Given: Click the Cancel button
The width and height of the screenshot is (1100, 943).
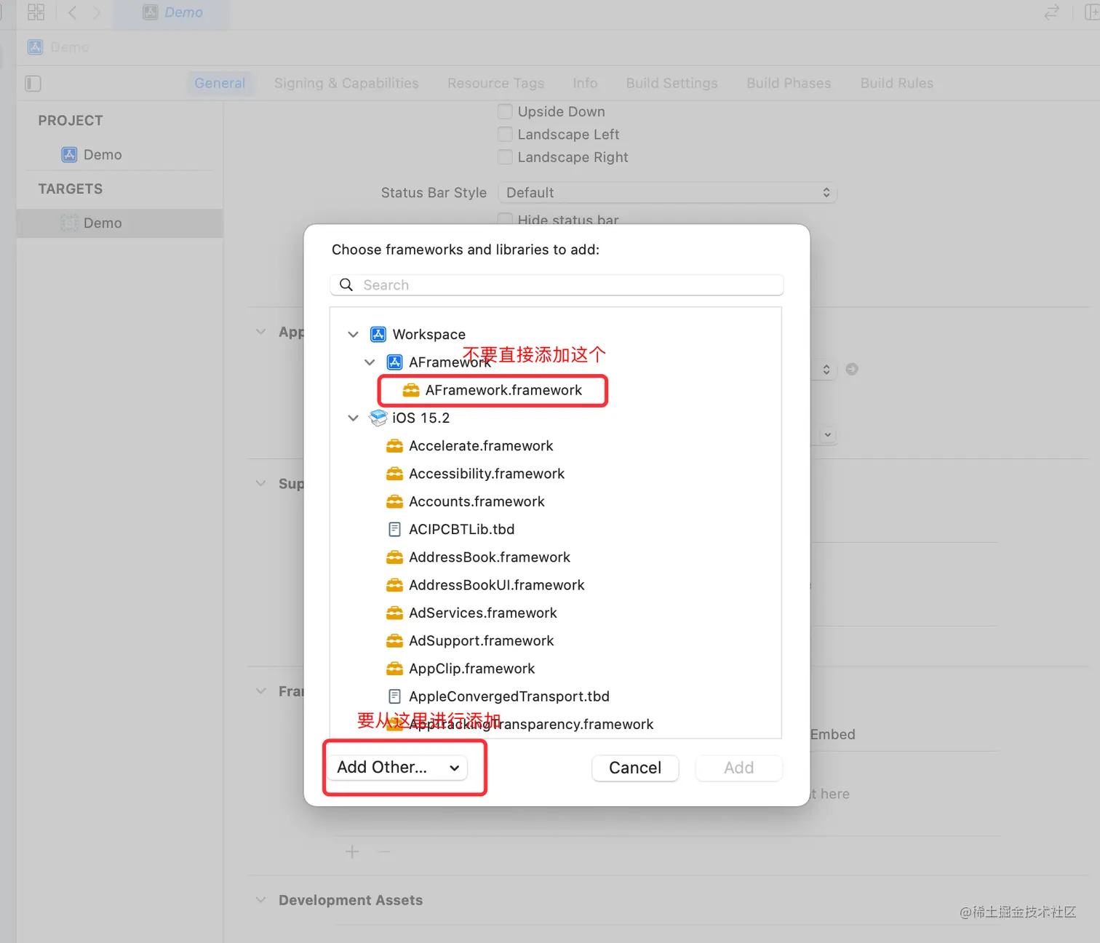Looking at the screenshot, I should 635,768.
